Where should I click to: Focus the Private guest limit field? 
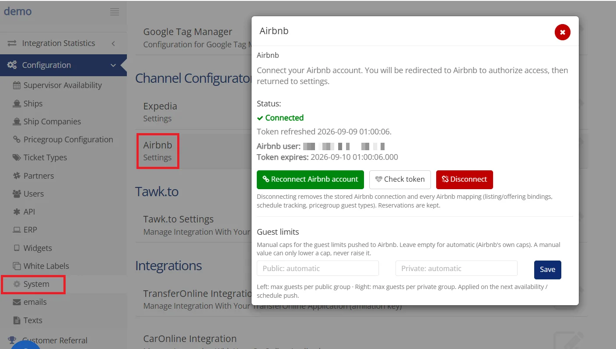point(456,268)
